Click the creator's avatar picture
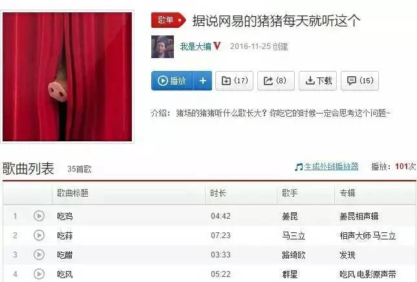 coord(162,46)
